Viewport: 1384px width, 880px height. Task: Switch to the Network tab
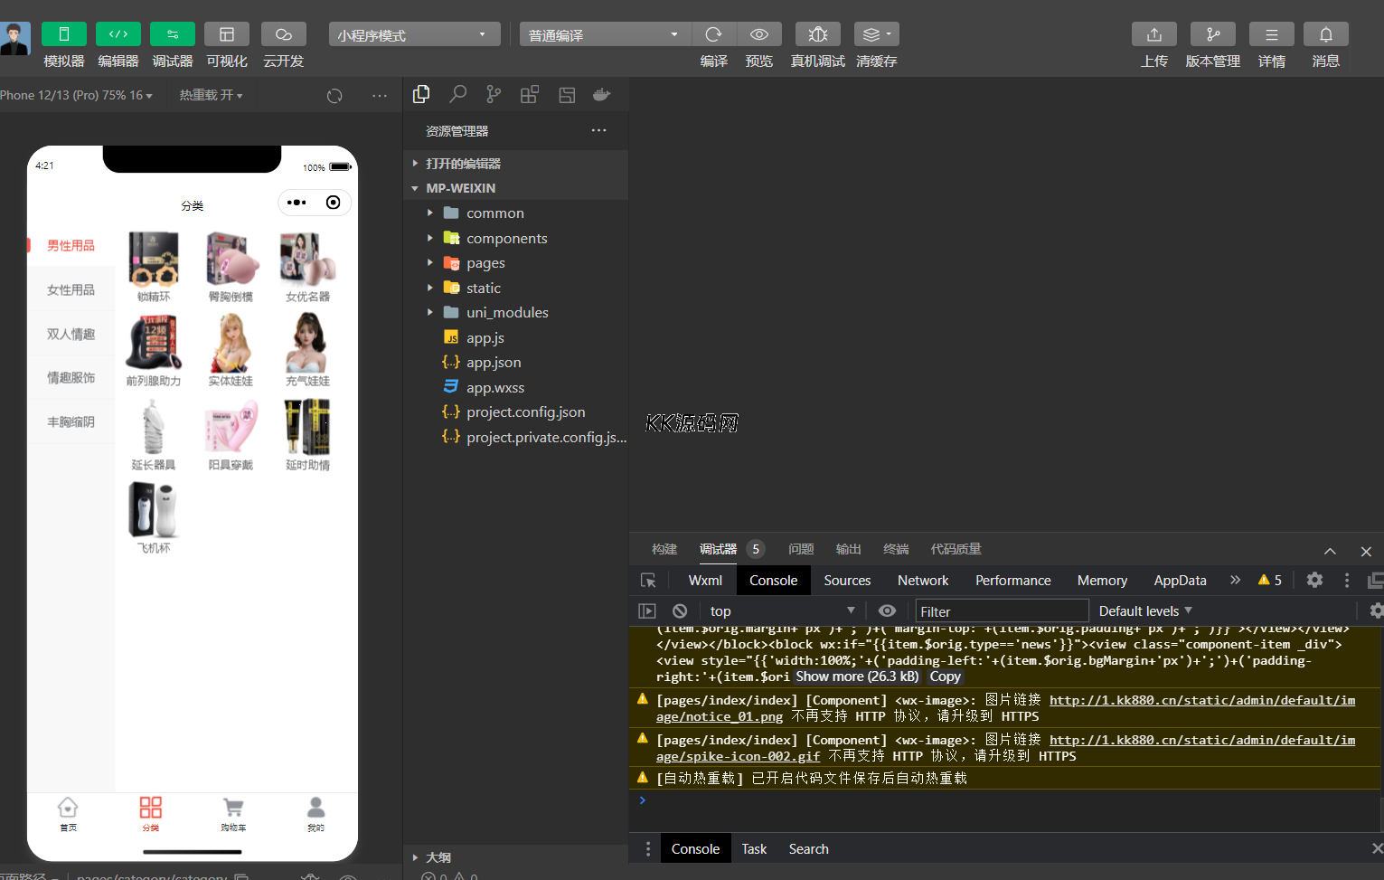click(922, 581)
